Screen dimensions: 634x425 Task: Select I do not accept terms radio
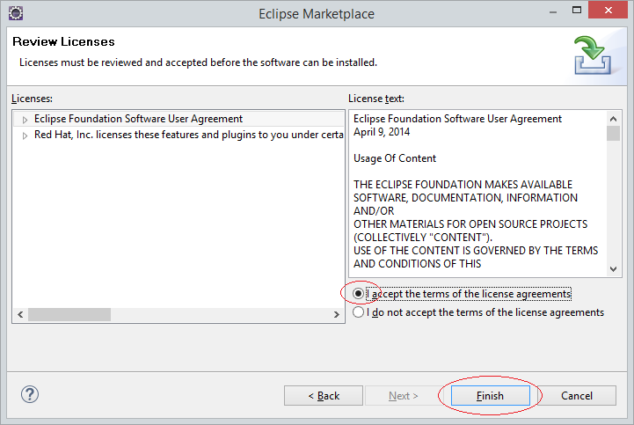click(x=358, y=312)
